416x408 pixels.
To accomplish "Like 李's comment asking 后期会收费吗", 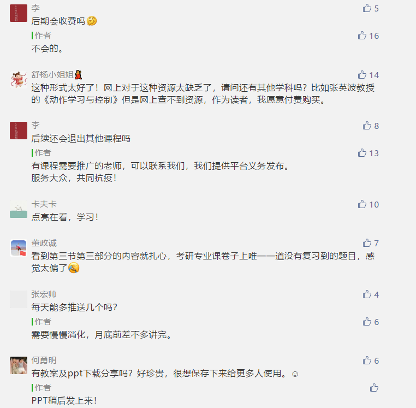I will click(367, 8).
